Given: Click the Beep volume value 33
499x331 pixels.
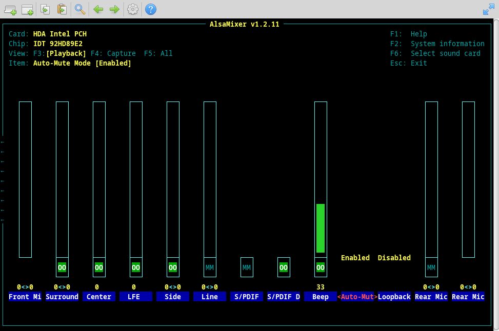Looking at the screenshot, I should 321,287.
